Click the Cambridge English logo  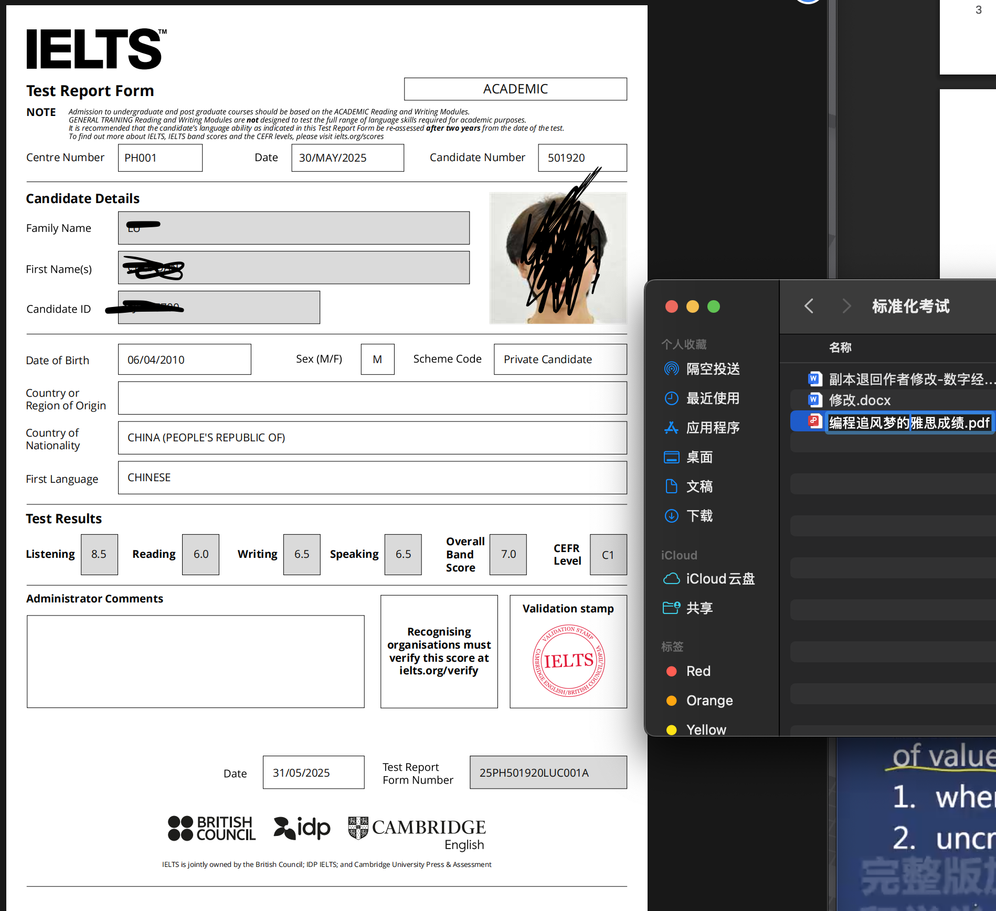(417, 833)
